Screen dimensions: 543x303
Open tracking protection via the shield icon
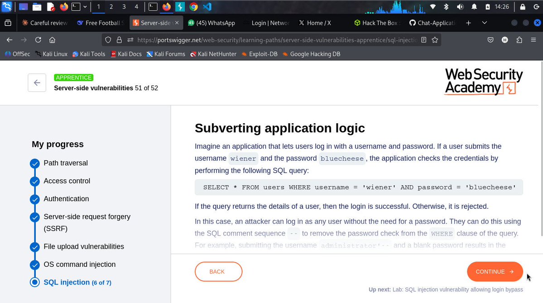(x=108, y=40)
